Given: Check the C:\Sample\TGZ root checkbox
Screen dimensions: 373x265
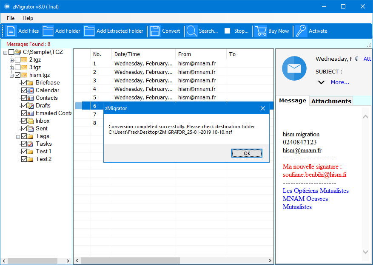Looking at the screenshot, I should (x=11, y=52).
